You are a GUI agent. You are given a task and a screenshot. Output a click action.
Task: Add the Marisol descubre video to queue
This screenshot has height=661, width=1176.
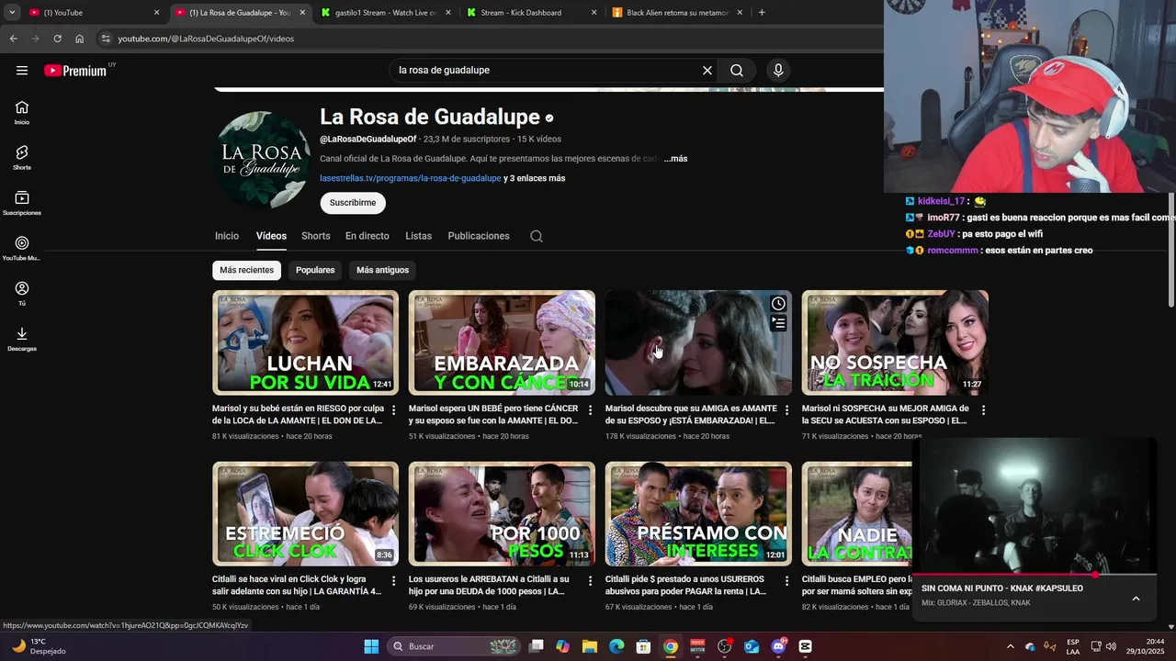click(778, 323)
